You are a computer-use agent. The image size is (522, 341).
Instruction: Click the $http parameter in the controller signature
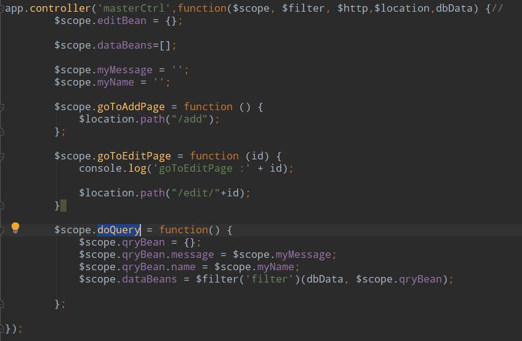353,9
